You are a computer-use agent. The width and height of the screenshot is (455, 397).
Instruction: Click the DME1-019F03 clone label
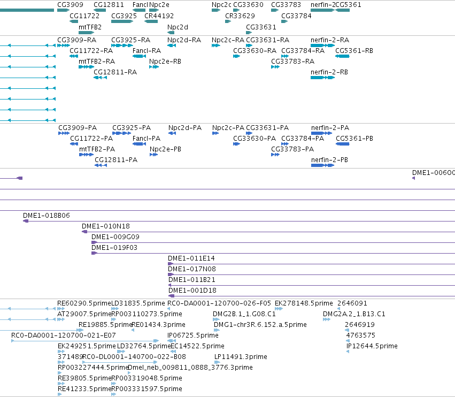[114, 248]
